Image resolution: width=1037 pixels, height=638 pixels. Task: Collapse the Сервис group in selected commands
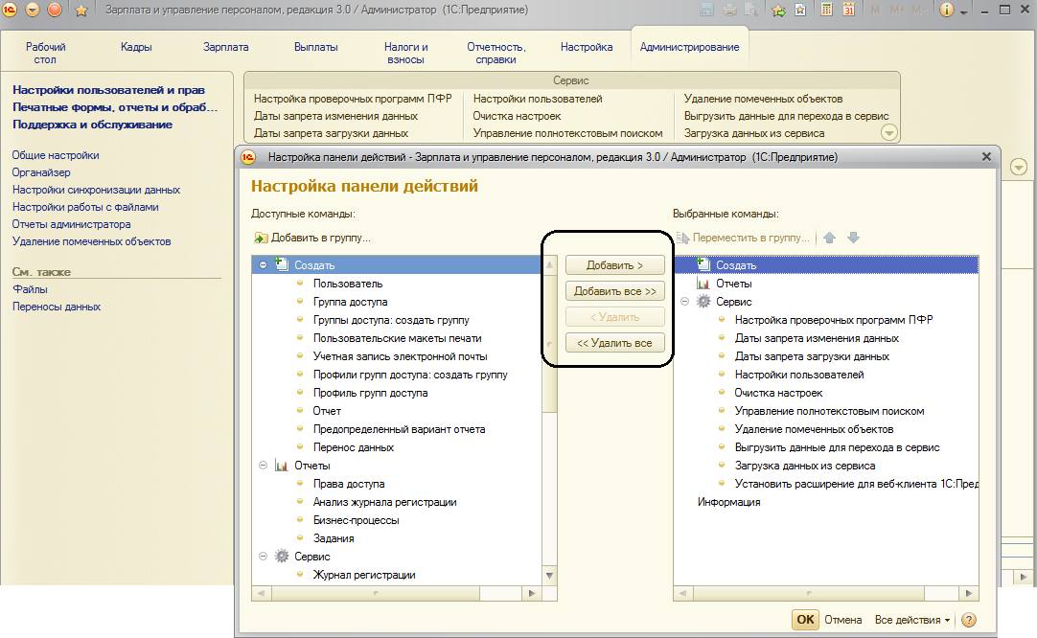pyautogui.click(x=684, y=302)
